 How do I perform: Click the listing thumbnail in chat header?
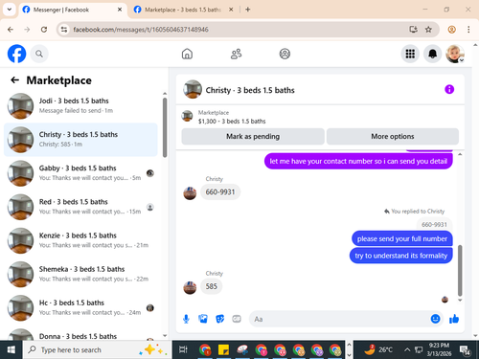click(x=193, y=89)
